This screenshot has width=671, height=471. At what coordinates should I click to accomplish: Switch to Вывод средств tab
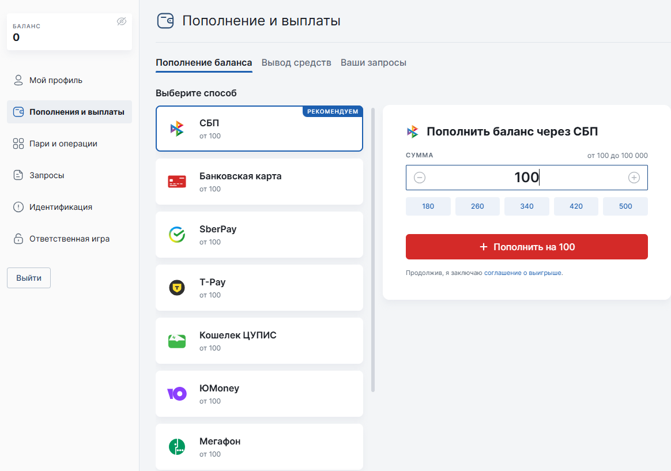296,62
